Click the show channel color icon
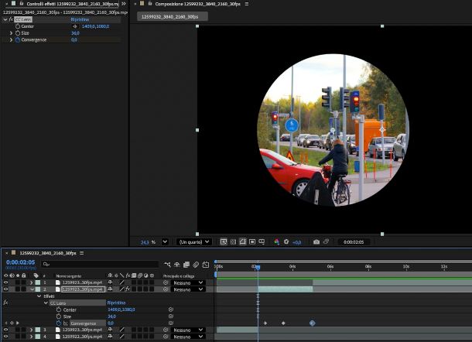 [277, 241]
